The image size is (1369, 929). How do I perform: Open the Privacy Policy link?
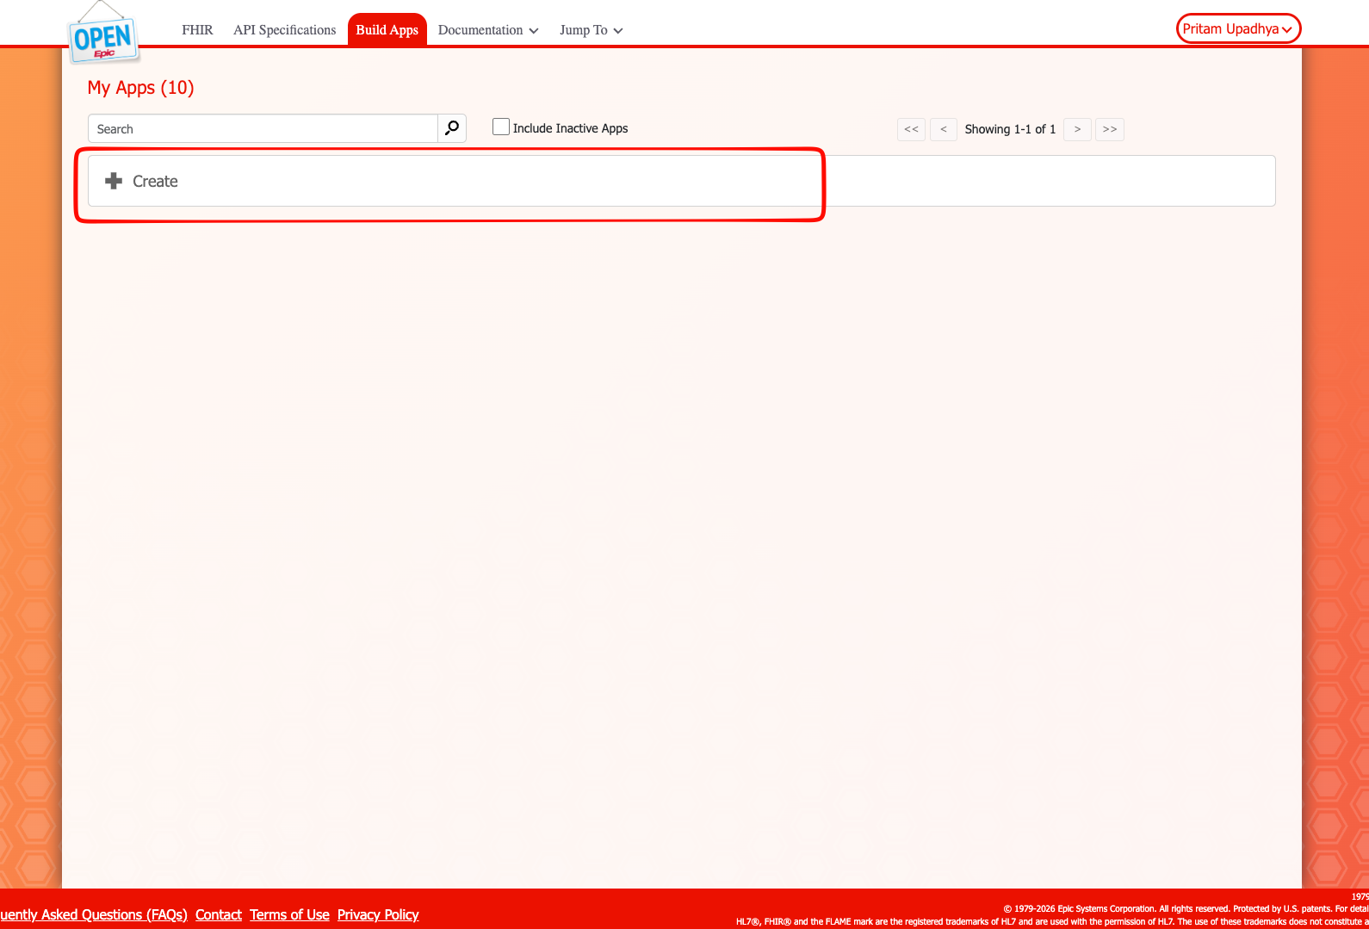pyautogui.click(x=378, y=914)
